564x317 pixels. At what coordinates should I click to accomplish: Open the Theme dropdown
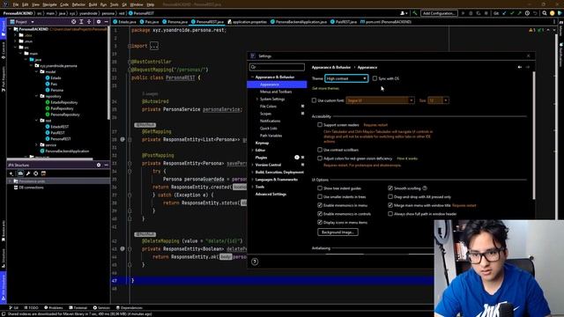[x=346, y=78]
